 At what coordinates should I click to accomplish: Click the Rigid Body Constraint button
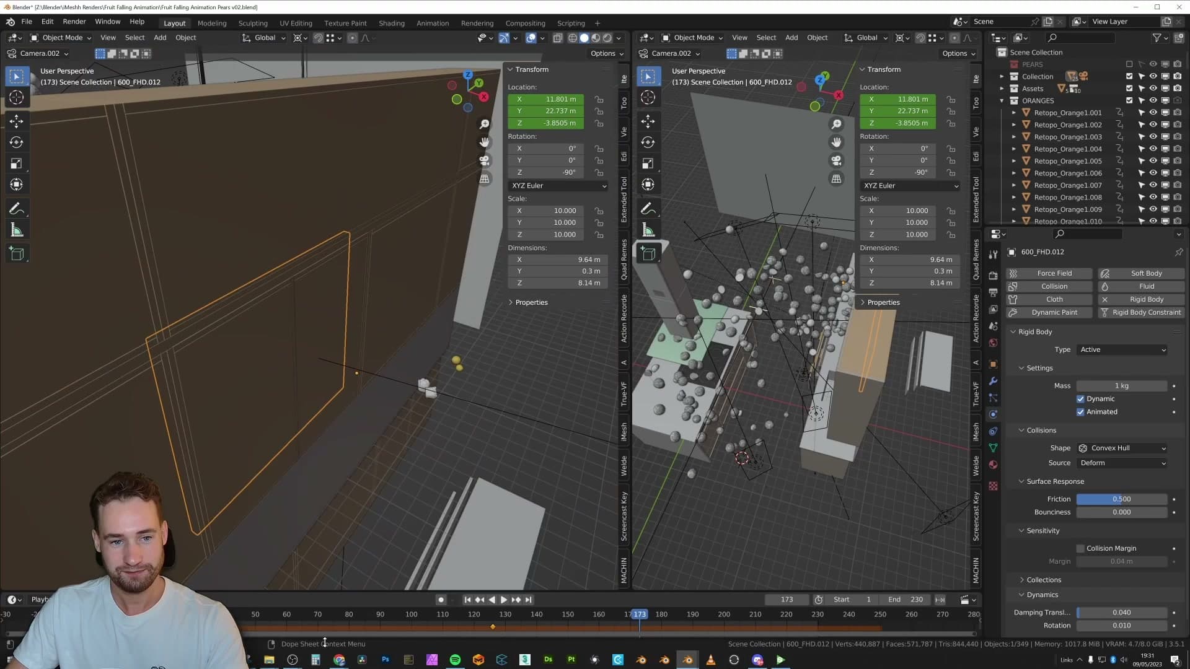pyautogui.click(x=1140, y=312)
